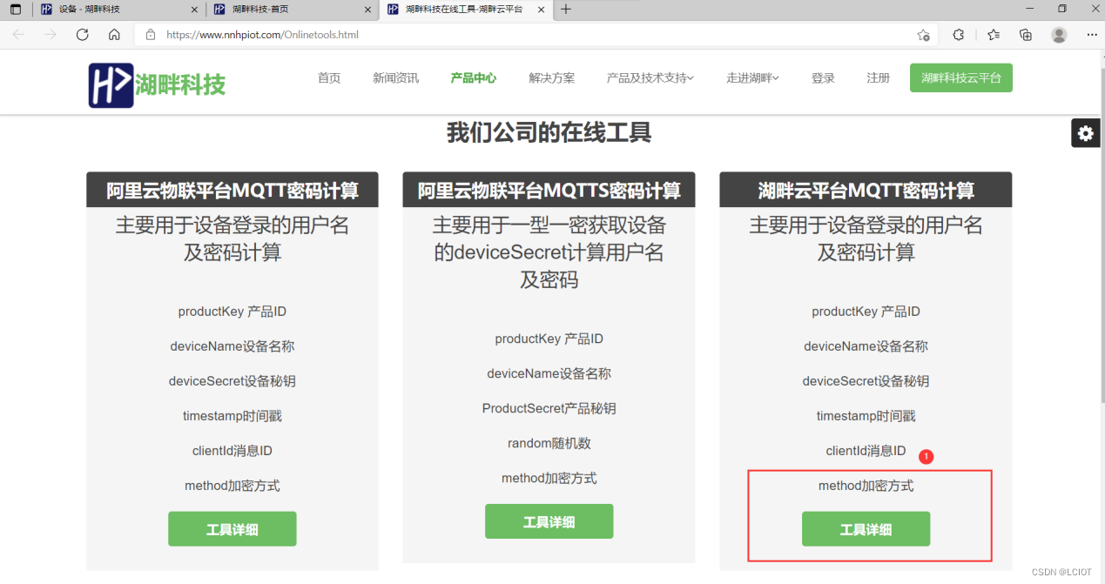Image resolution: width=1105 pixels, height=584 pixels.
Task: Open favorites list icon
Action: click(x=994, y=35)
